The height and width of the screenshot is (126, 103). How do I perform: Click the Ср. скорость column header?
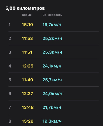(52, 15)
